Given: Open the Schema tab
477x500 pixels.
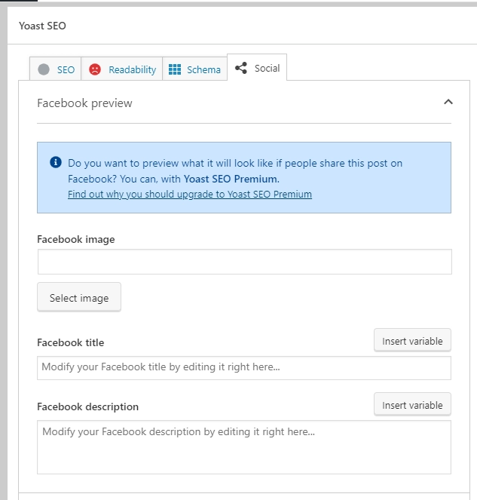Looking at the screenshot, I should coord(194,69).
